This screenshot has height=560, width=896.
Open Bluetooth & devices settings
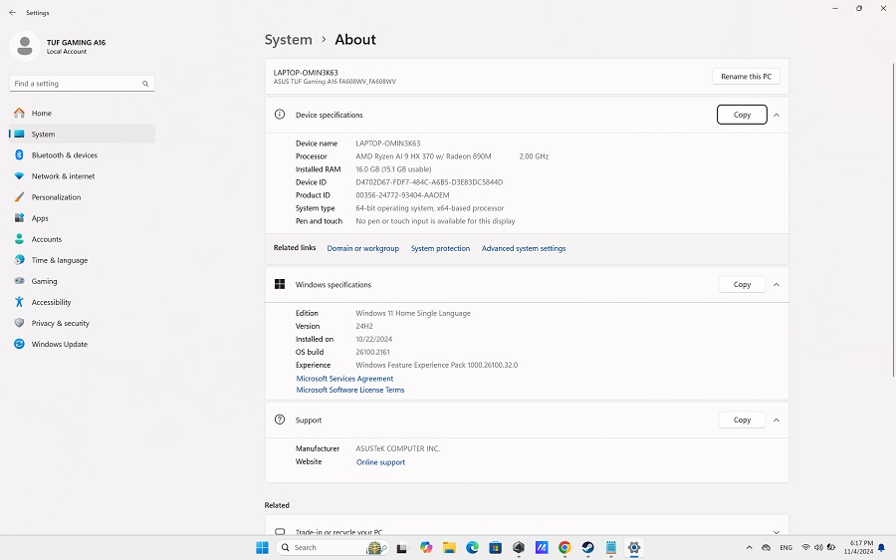tap(64, 155)
